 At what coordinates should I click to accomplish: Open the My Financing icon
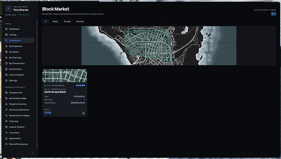(x=7, y=58)
